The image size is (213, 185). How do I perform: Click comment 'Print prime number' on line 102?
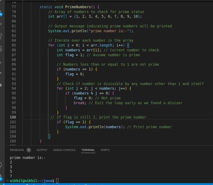[150, 127]
